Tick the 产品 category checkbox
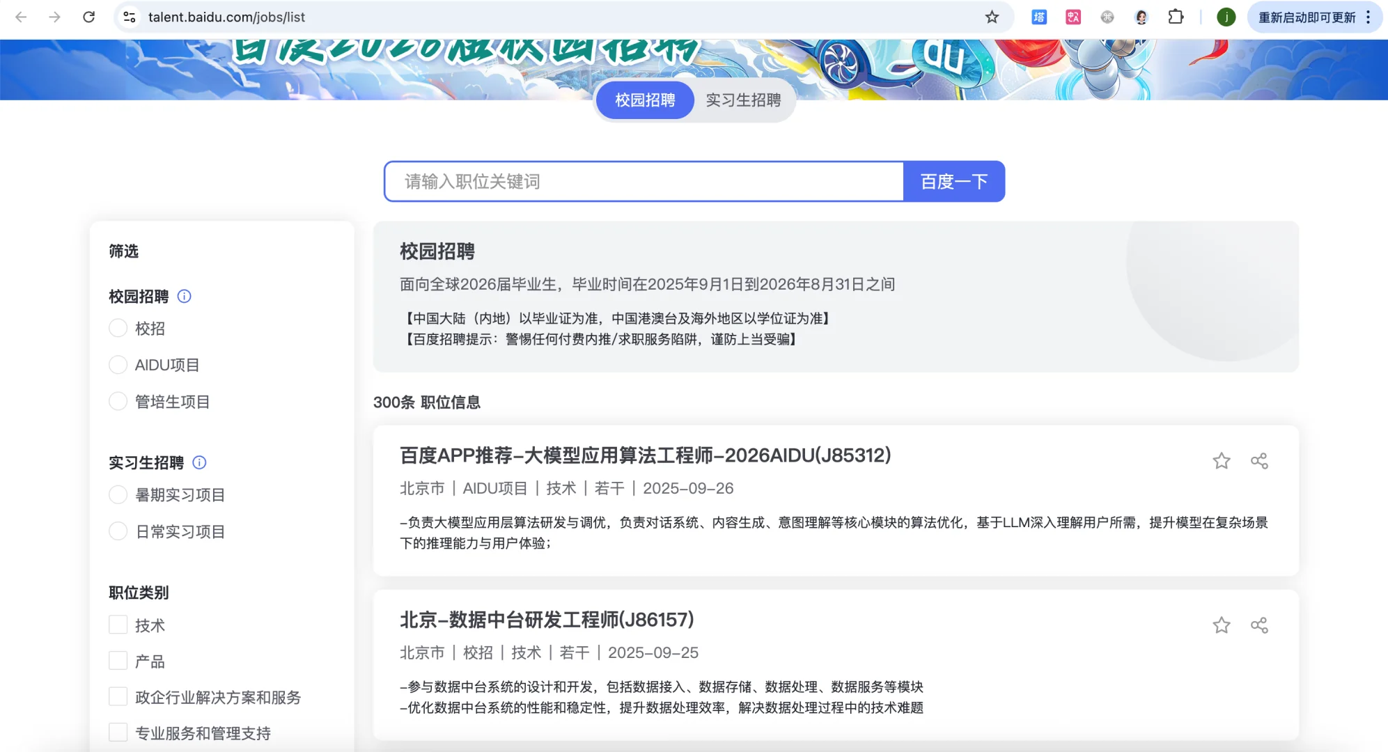The image size is (1388, 752). click(118, 661)
